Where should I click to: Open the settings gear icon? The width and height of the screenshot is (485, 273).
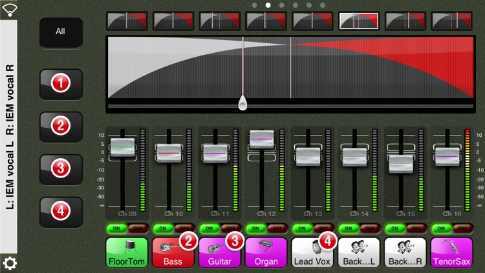point(10,263)
